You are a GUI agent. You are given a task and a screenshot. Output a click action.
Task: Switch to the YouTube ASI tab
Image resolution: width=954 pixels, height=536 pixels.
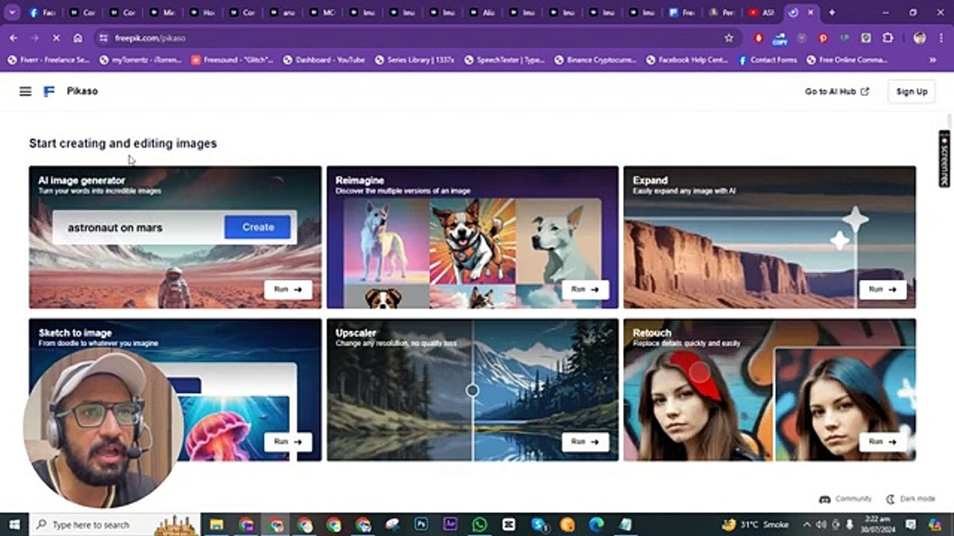(x=762, y=13)
